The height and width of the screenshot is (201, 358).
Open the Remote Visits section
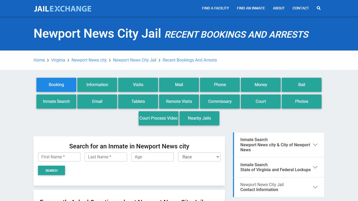click(179, 101)
